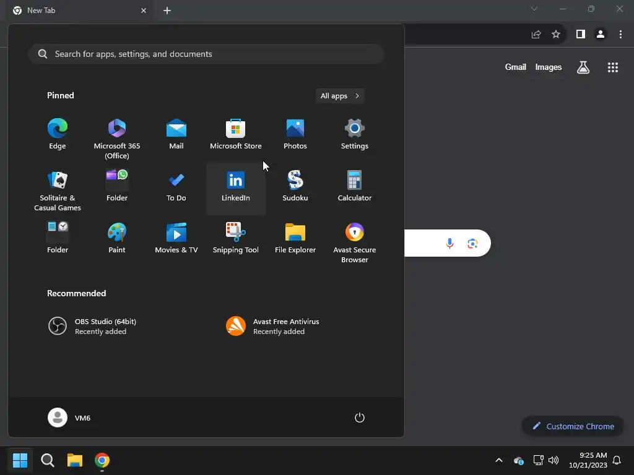Open the Calculator app

[355, 187]
